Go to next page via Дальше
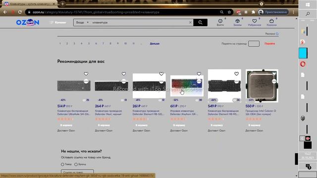The height and width of the screenshot is (178, 317). click(155, 44)
